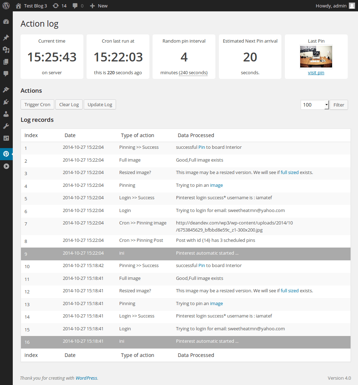Open Comments via the speech bubble icon
The image size is (358, 385).
pos(6,74)
